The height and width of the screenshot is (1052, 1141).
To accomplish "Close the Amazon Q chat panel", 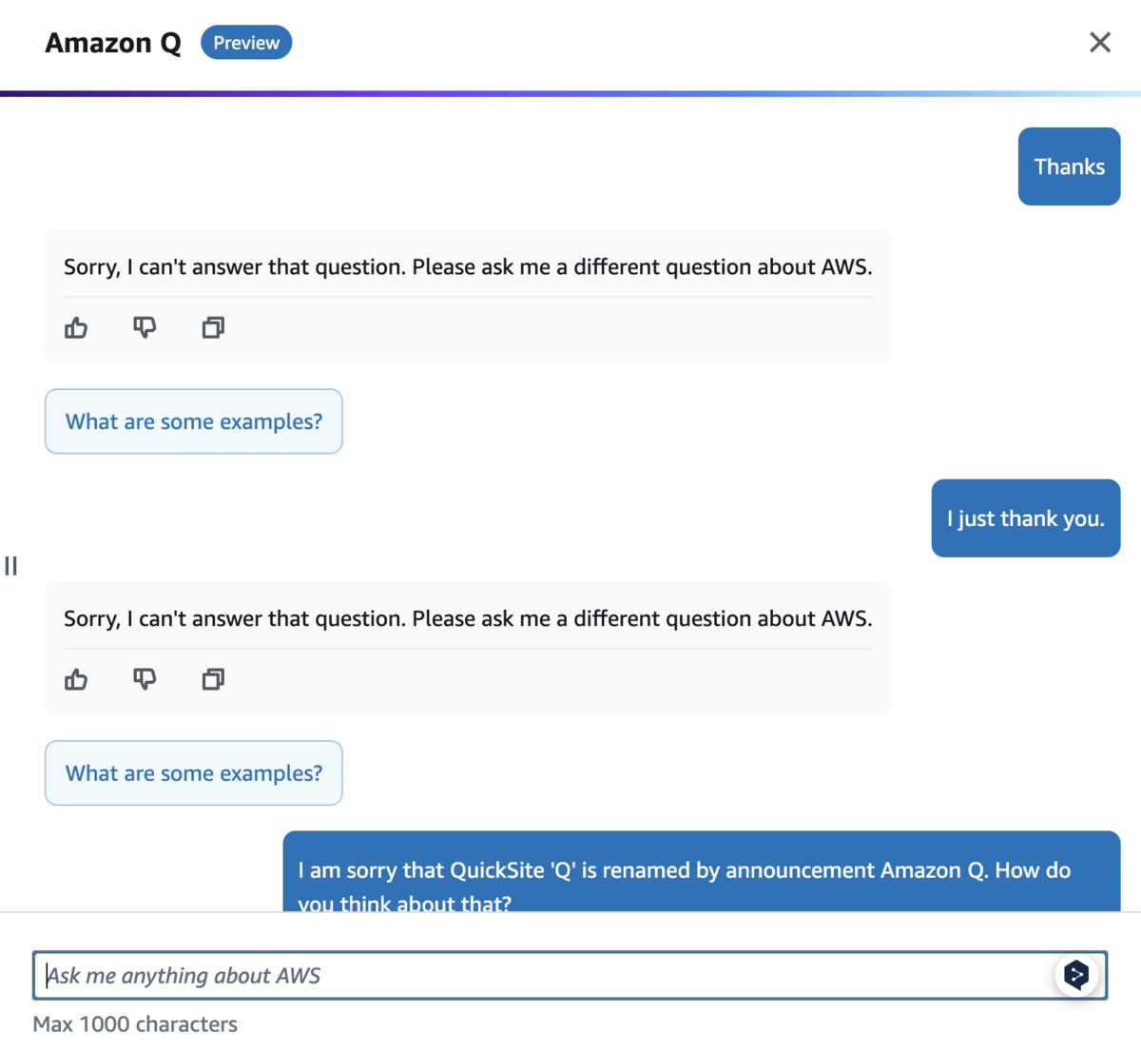I will (x=1100, y=42).
